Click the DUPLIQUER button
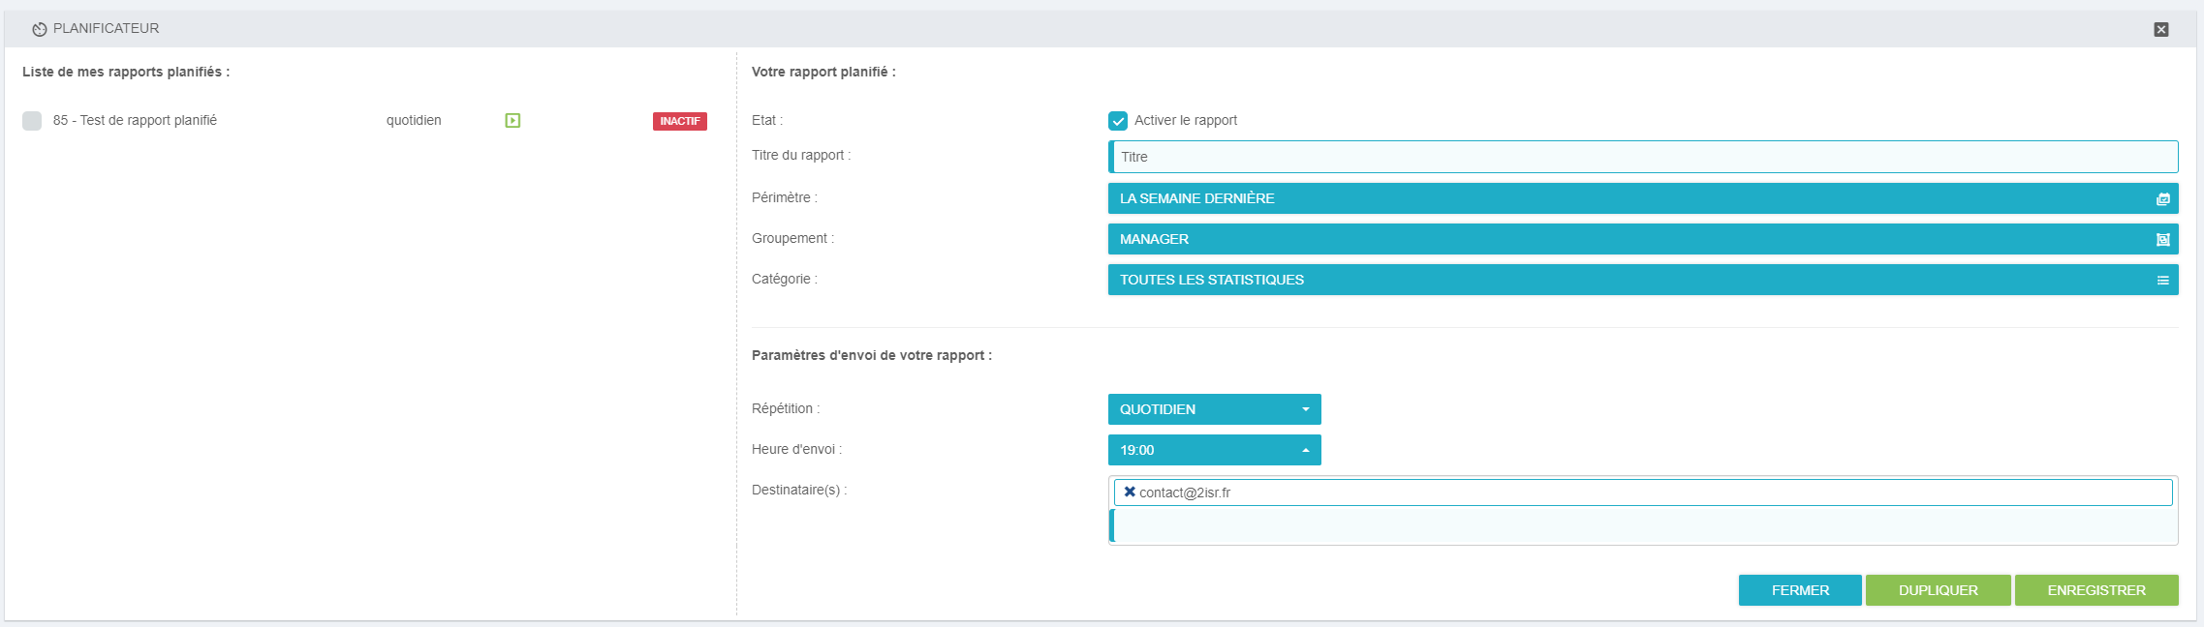 point(1938,590)
